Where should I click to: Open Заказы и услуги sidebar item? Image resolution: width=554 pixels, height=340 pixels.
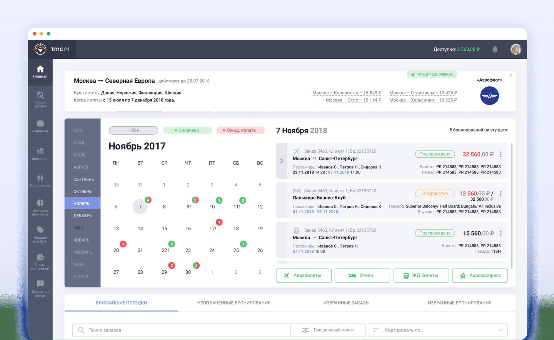coord(40,234)
